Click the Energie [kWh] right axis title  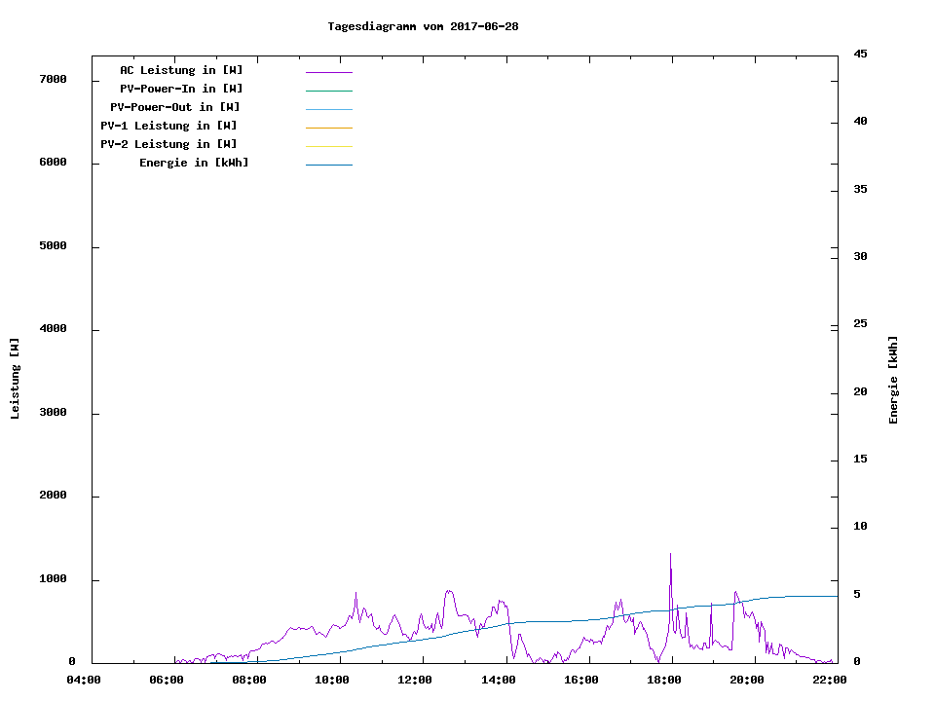(893, 380)
